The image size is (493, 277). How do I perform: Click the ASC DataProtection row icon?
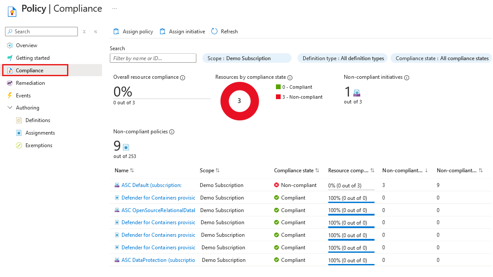(x=117, y=260)
